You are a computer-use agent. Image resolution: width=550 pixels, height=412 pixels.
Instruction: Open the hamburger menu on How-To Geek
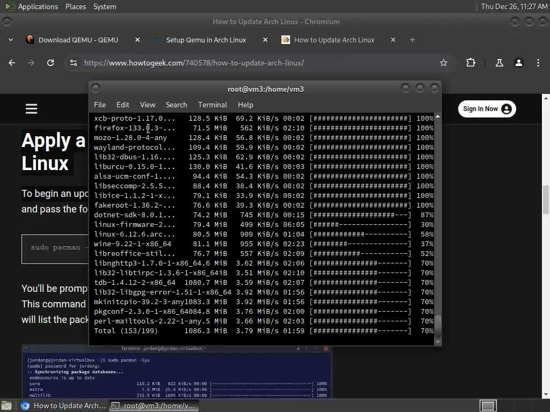pyautogui.click(x=31, y=108)
